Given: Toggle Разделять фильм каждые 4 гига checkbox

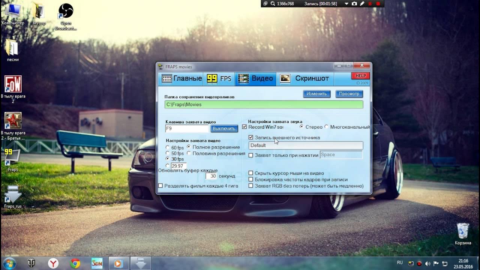Looking at the screenshot, I should (x=198, y=186).
